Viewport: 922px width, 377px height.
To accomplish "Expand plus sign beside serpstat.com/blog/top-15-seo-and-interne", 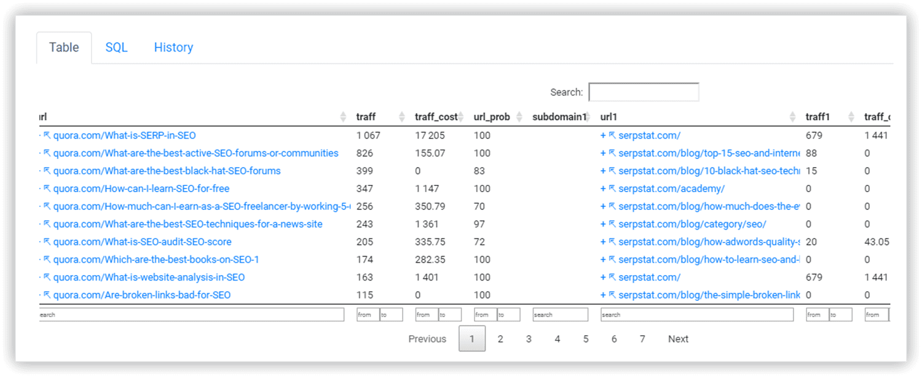I will (x=603, y=154).
